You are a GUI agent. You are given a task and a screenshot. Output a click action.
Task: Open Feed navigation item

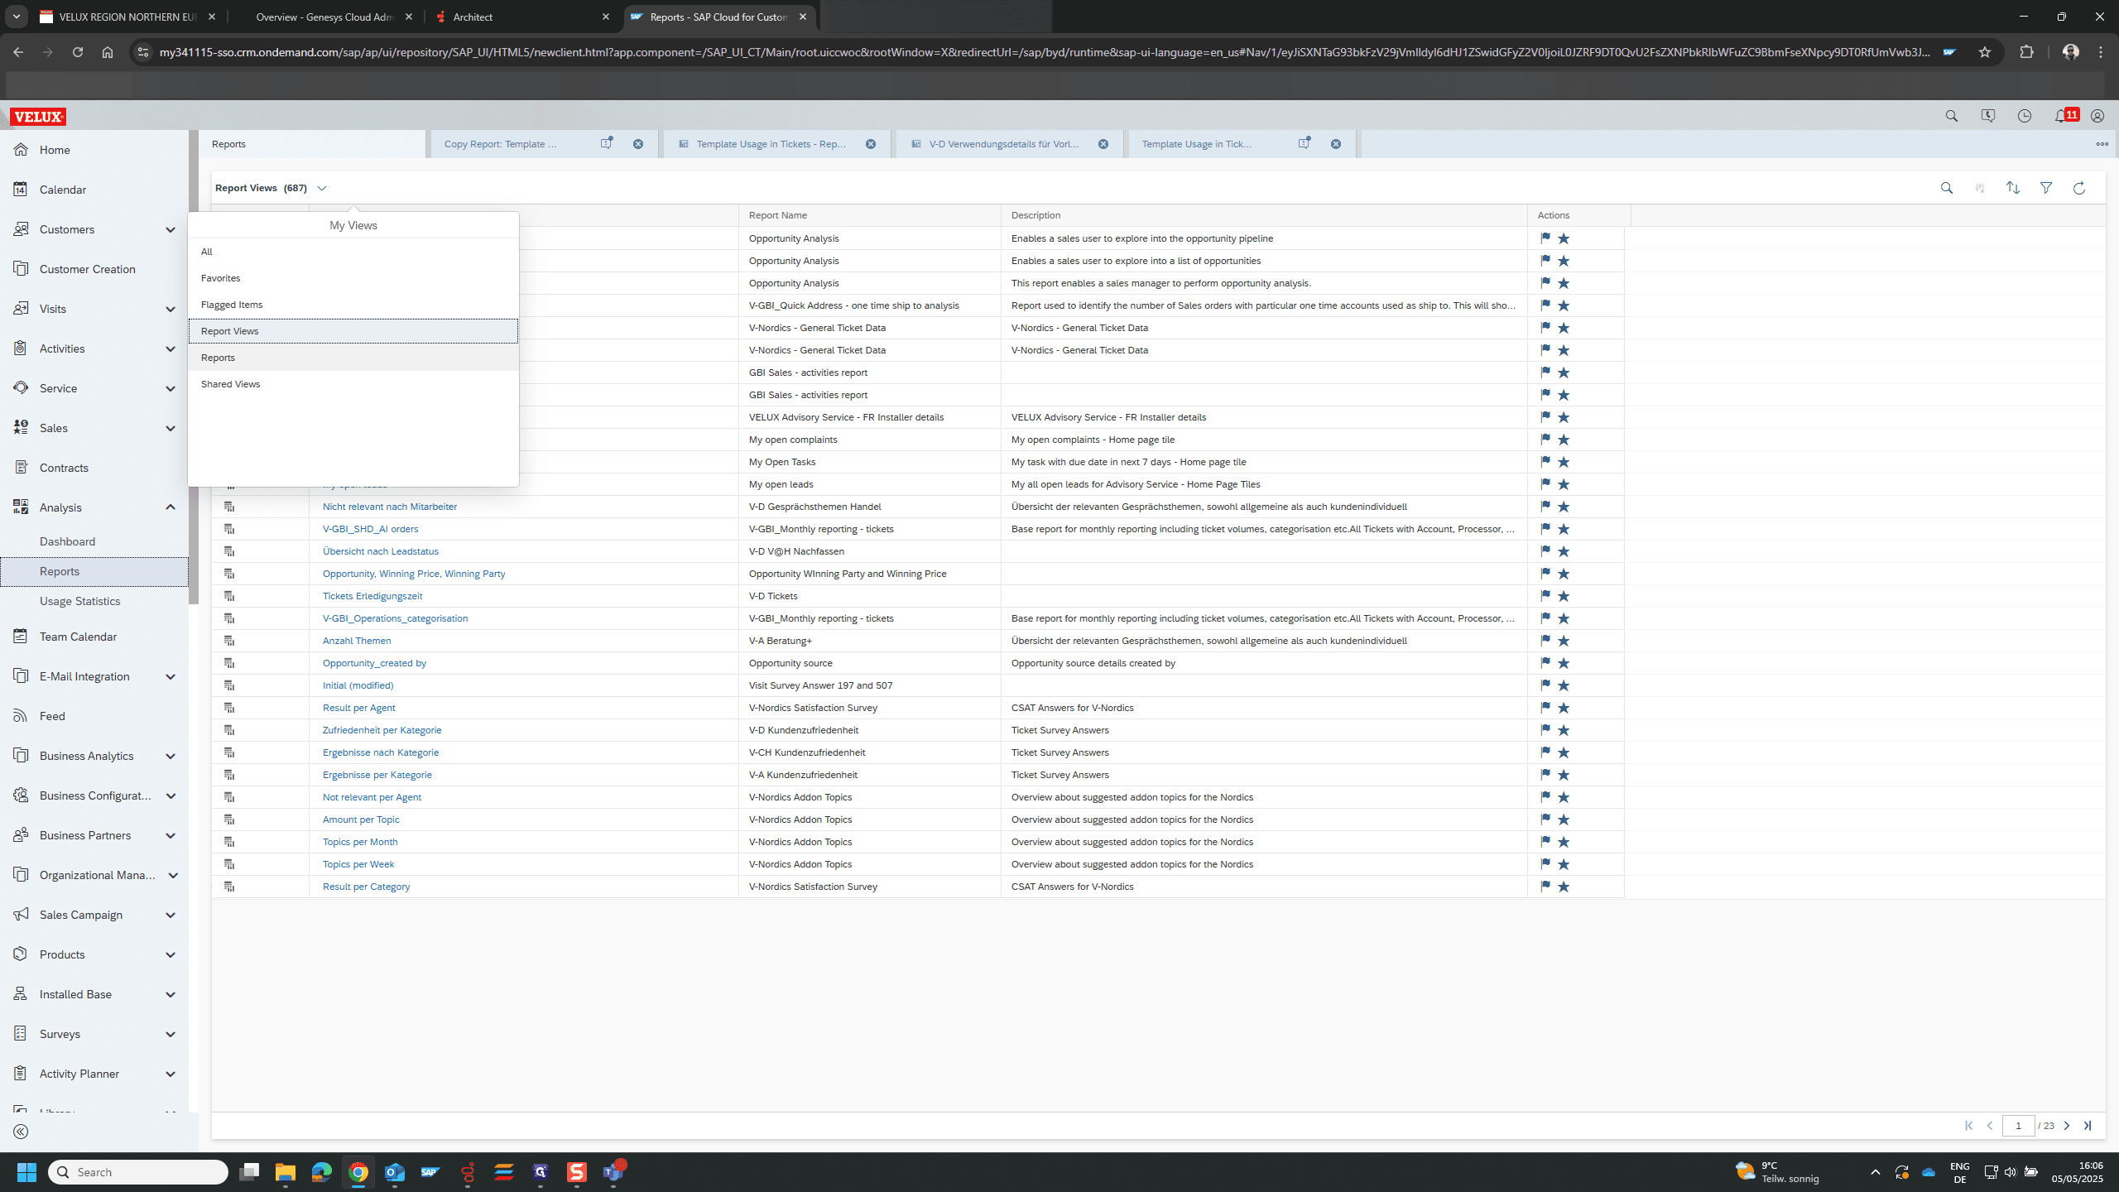coord(52,716)
